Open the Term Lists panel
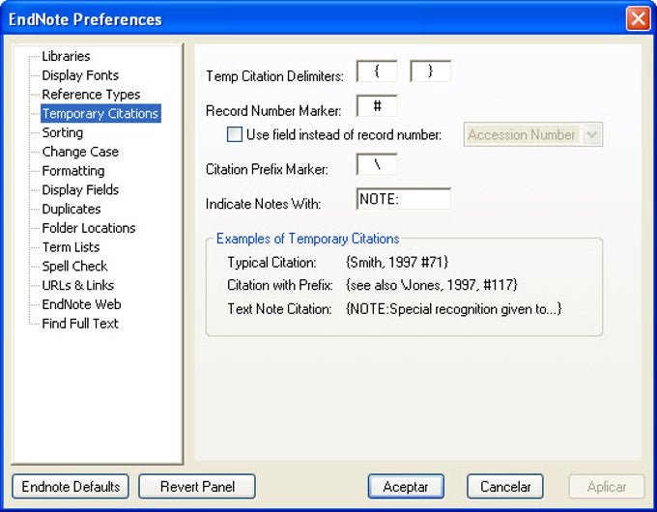This screenshot has height=512, width=657. (71, 247)
